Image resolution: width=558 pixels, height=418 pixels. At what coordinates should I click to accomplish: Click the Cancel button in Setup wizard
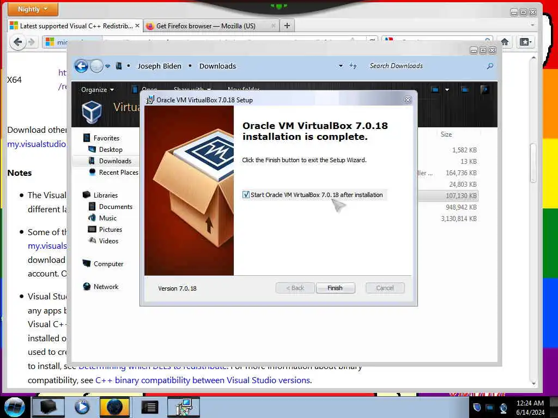(x=385, y=288)
